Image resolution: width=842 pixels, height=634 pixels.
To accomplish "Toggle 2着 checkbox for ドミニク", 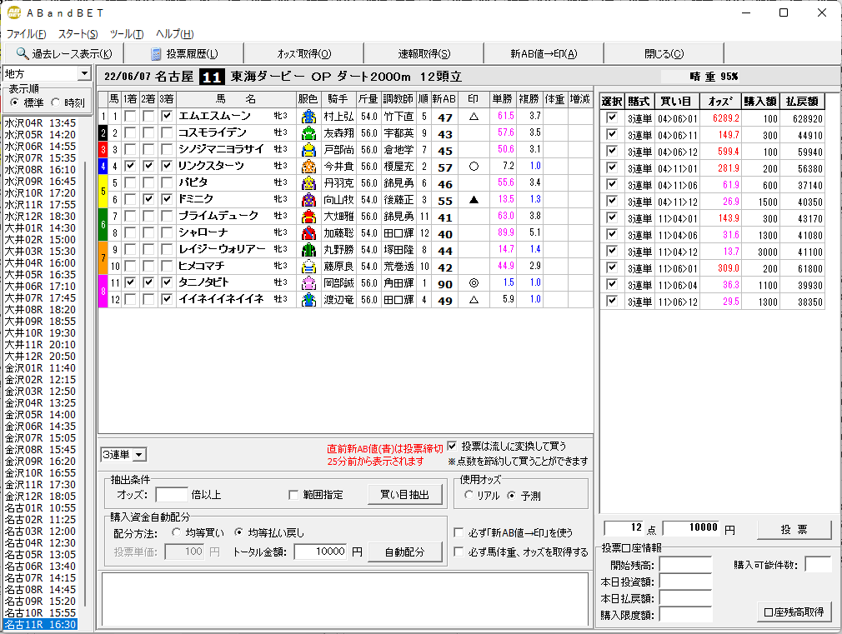I will coord(148,199).
